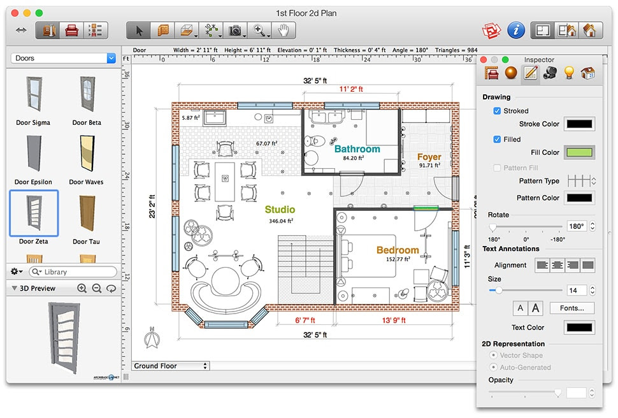618x418 pixels.
Task: Open the furniture library red sofa icon
Action: pos(72,31)
